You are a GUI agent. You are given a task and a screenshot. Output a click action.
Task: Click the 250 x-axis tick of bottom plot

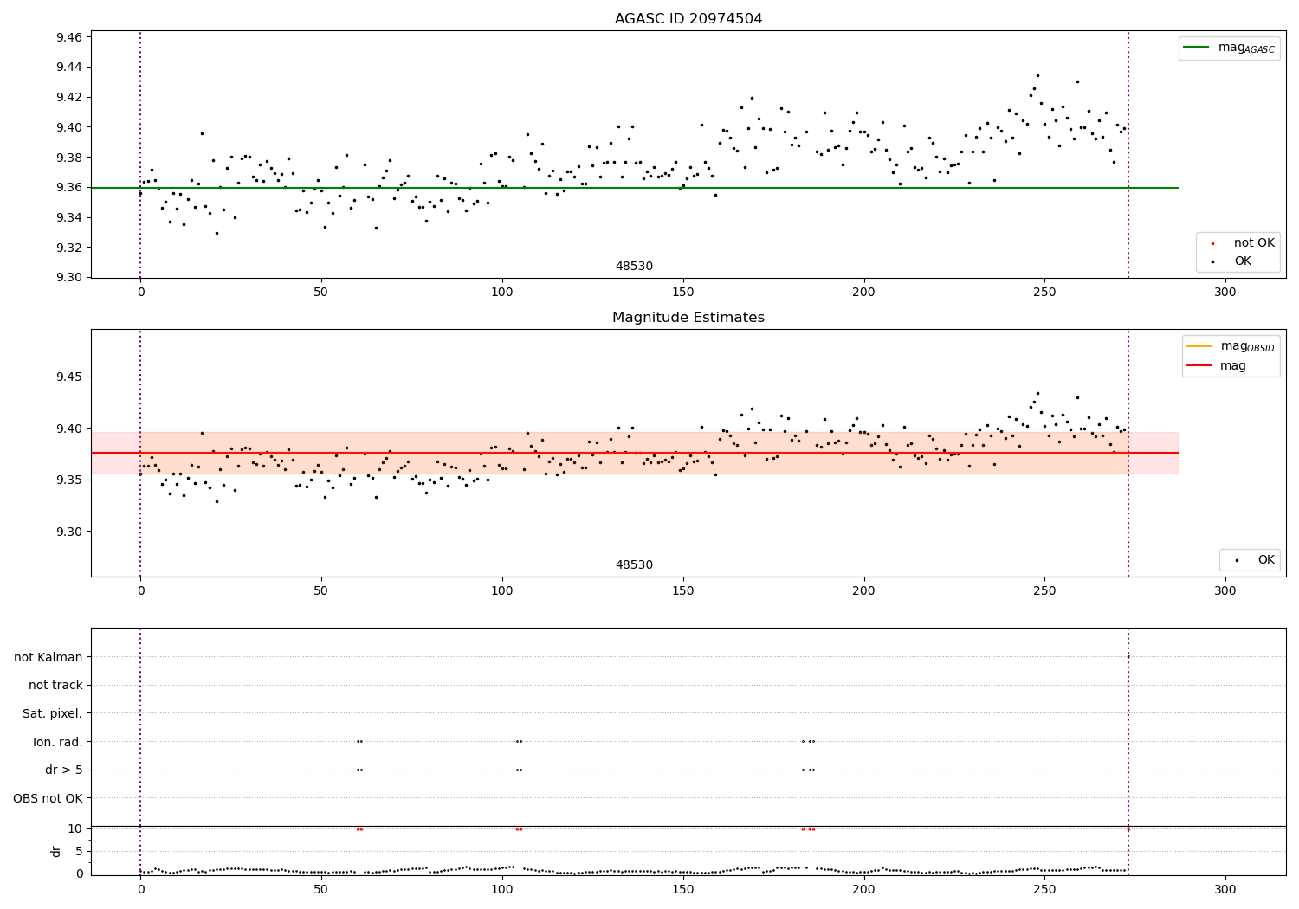pyautogui.click(x=1044, y=889)
